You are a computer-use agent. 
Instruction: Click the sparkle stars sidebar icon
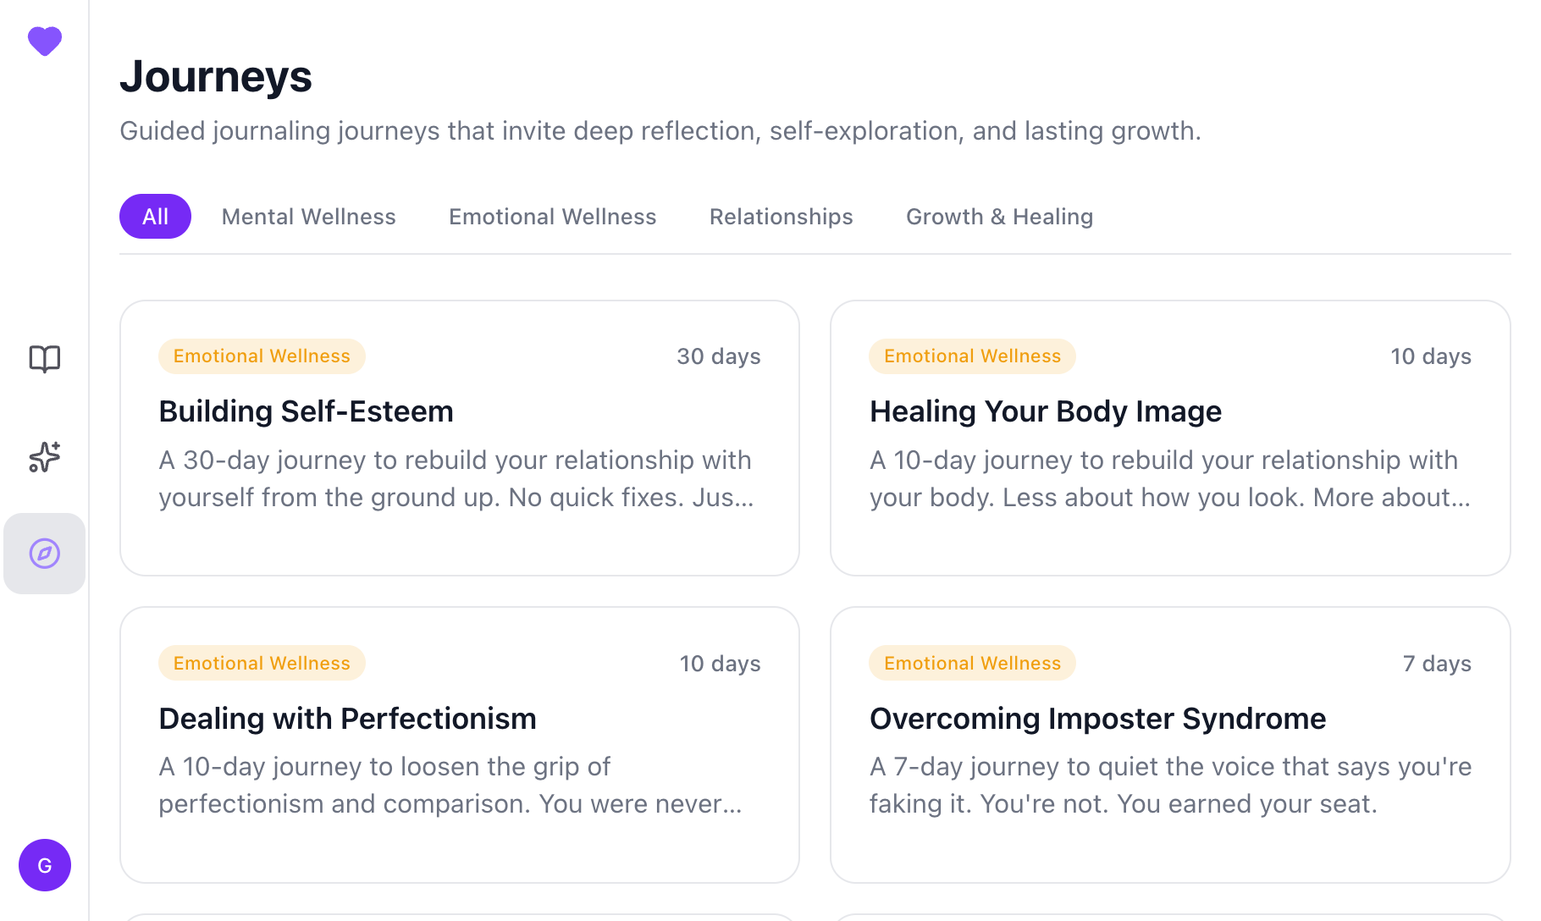click(45, 457)
